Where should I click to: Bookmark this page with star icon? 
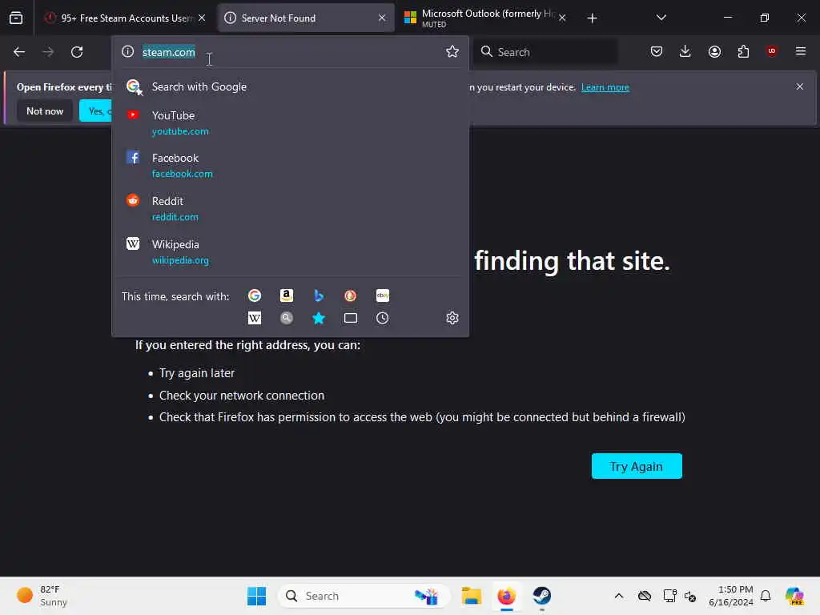pyautogui.click(x=452, y=51)
